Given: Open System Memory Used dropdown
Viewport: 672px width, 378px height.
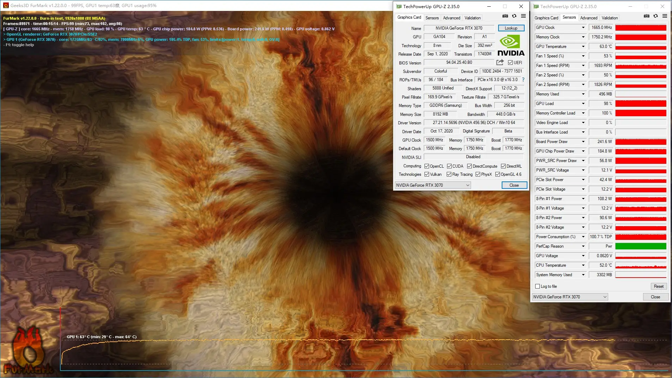Looking at the screenshot, I should (583, 275).
